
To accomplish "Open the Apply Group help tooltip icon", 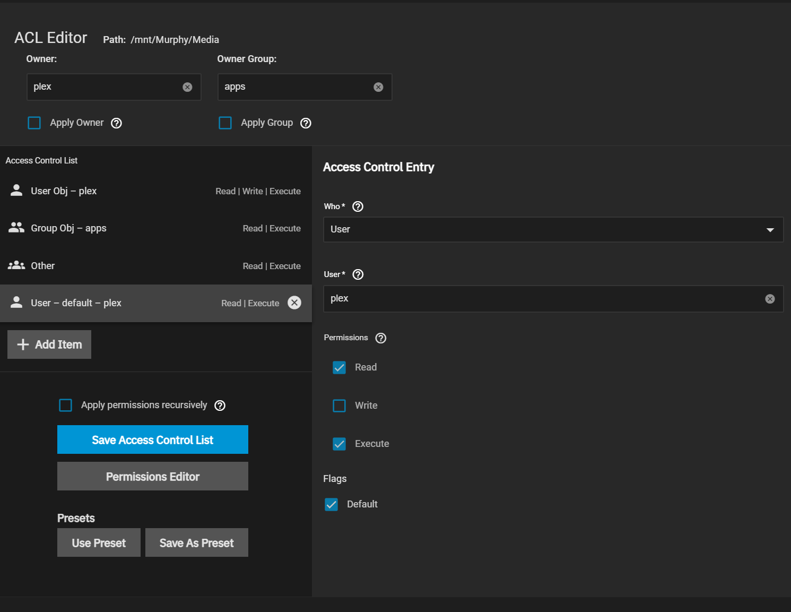I will tap(306, 123).
